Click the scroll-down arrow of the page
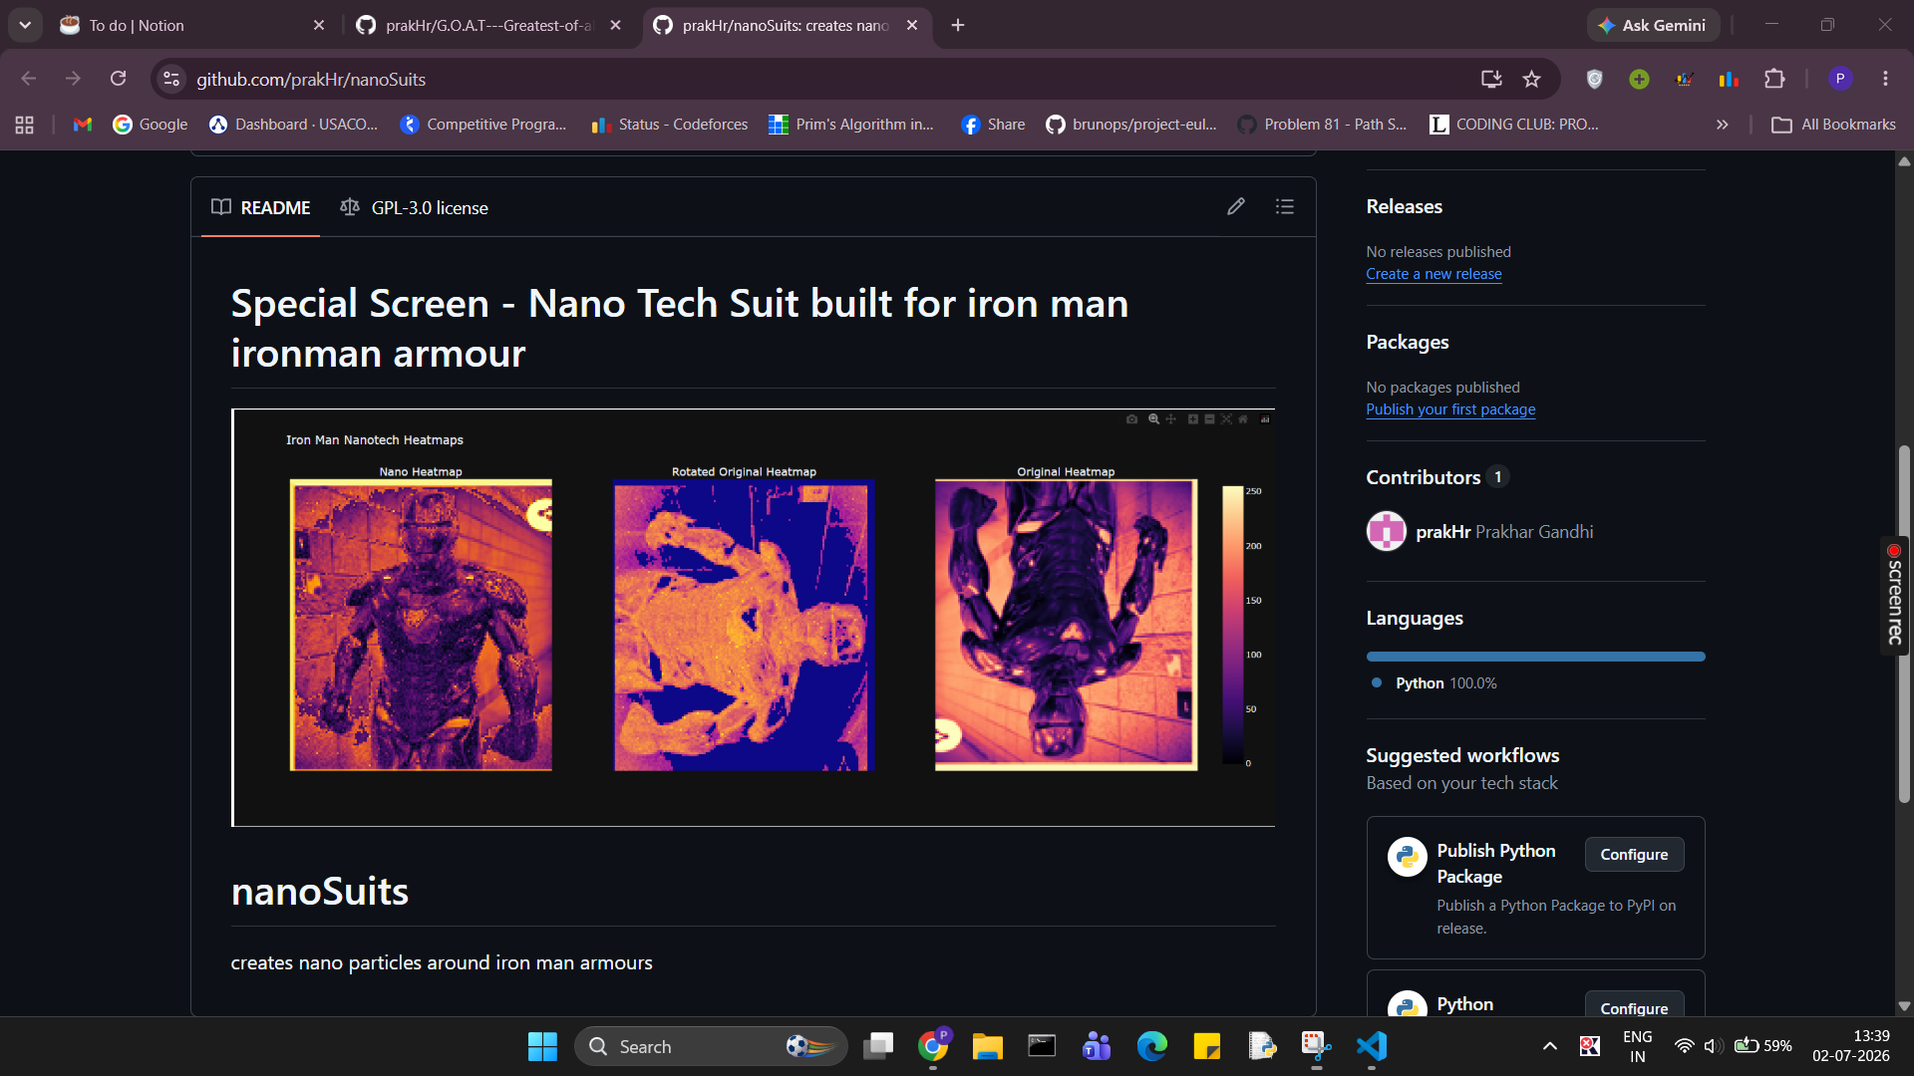The width and height of the screenshot is (1914, 1076). (x=1904, y=1006)
